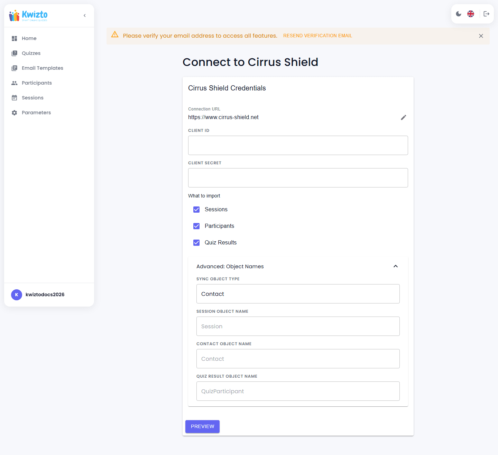The height and width of the screenshot is (455, 498).
Task: Focus the Client Secret field
Action: tap(298, 178)
